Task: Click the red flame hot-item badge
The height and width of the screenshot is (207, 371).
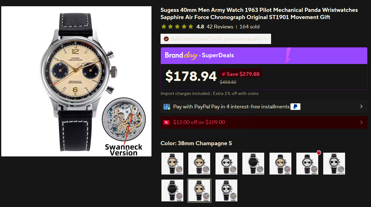Action: tap(319, 152)
